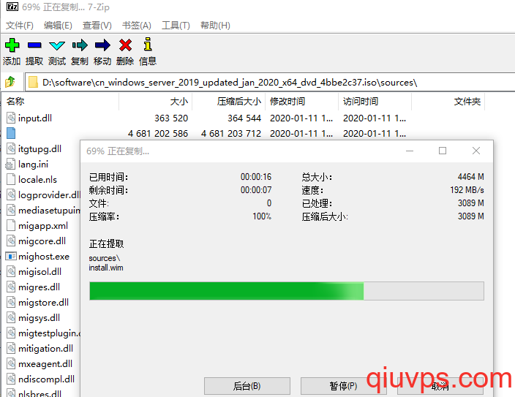
Task: Select the migstore.dll file
Action: (x=43, y=303)
